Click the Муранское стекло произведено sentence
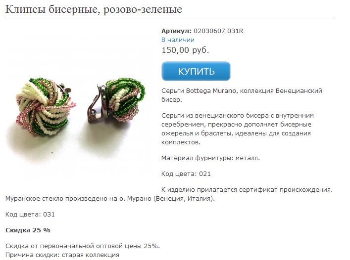Screen dimensions: 350x260 tap(110, 199)
